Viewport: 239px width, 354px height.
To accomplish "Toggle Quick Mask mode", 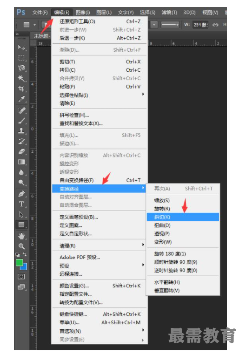I will [x=21, y=277].
